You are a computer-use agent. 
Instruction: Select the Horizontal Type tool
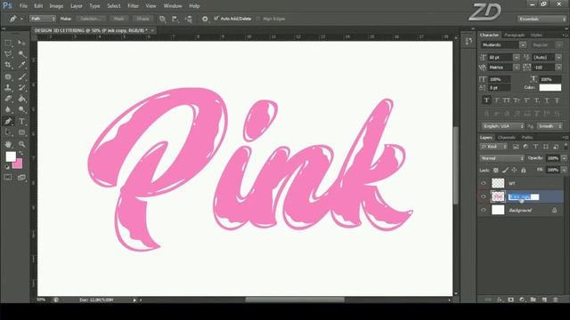[x=21, y=121]
